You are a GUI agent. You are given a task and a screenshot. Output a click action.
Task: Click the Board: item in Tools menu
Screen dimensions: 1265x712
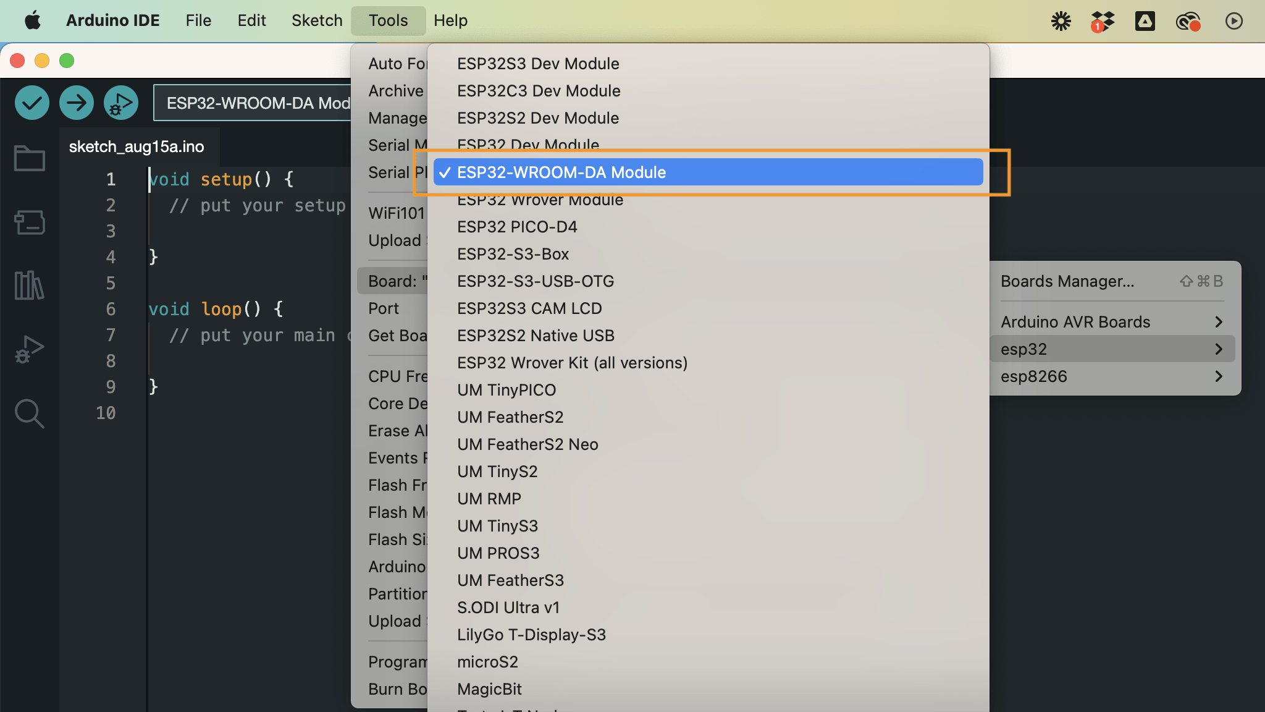393,281
